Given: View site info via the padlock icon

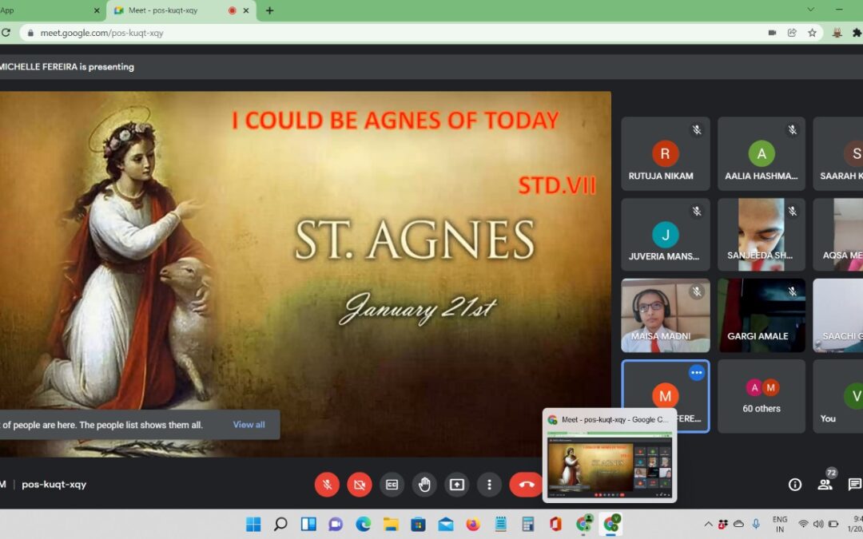Looking at the screenshot, I should click(x=30, y=33).
